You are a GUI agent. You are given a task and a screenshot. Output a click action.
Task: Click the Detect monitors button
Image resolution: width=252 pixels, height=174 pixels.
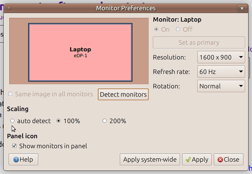123,94
